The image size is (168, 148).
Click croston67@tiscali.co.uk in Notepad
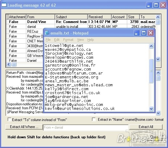click(x=73, y=93)
